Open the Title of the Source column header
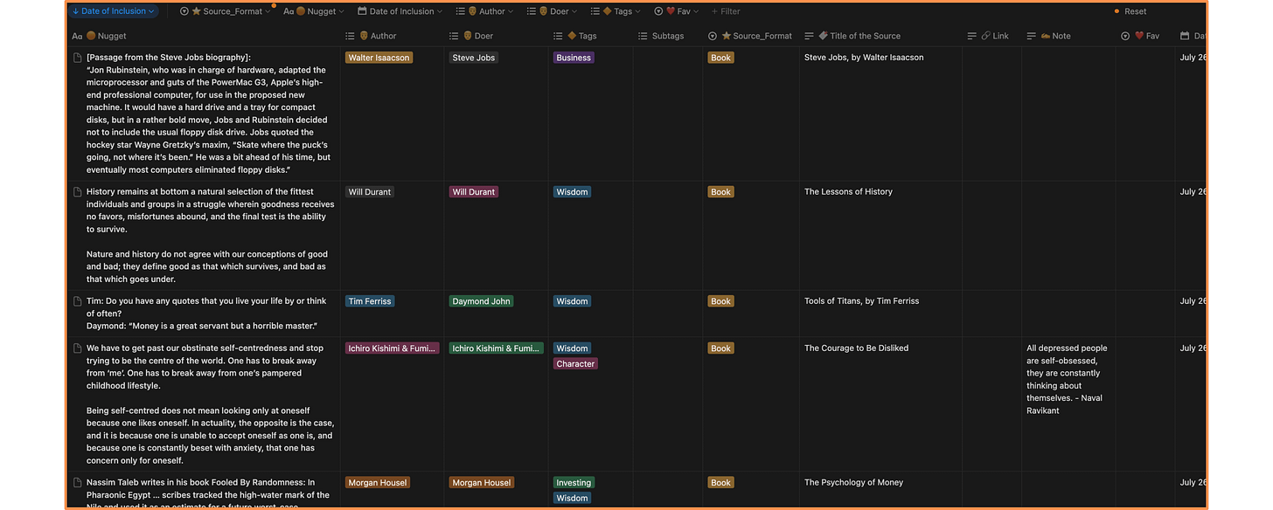 click(880, 36)
